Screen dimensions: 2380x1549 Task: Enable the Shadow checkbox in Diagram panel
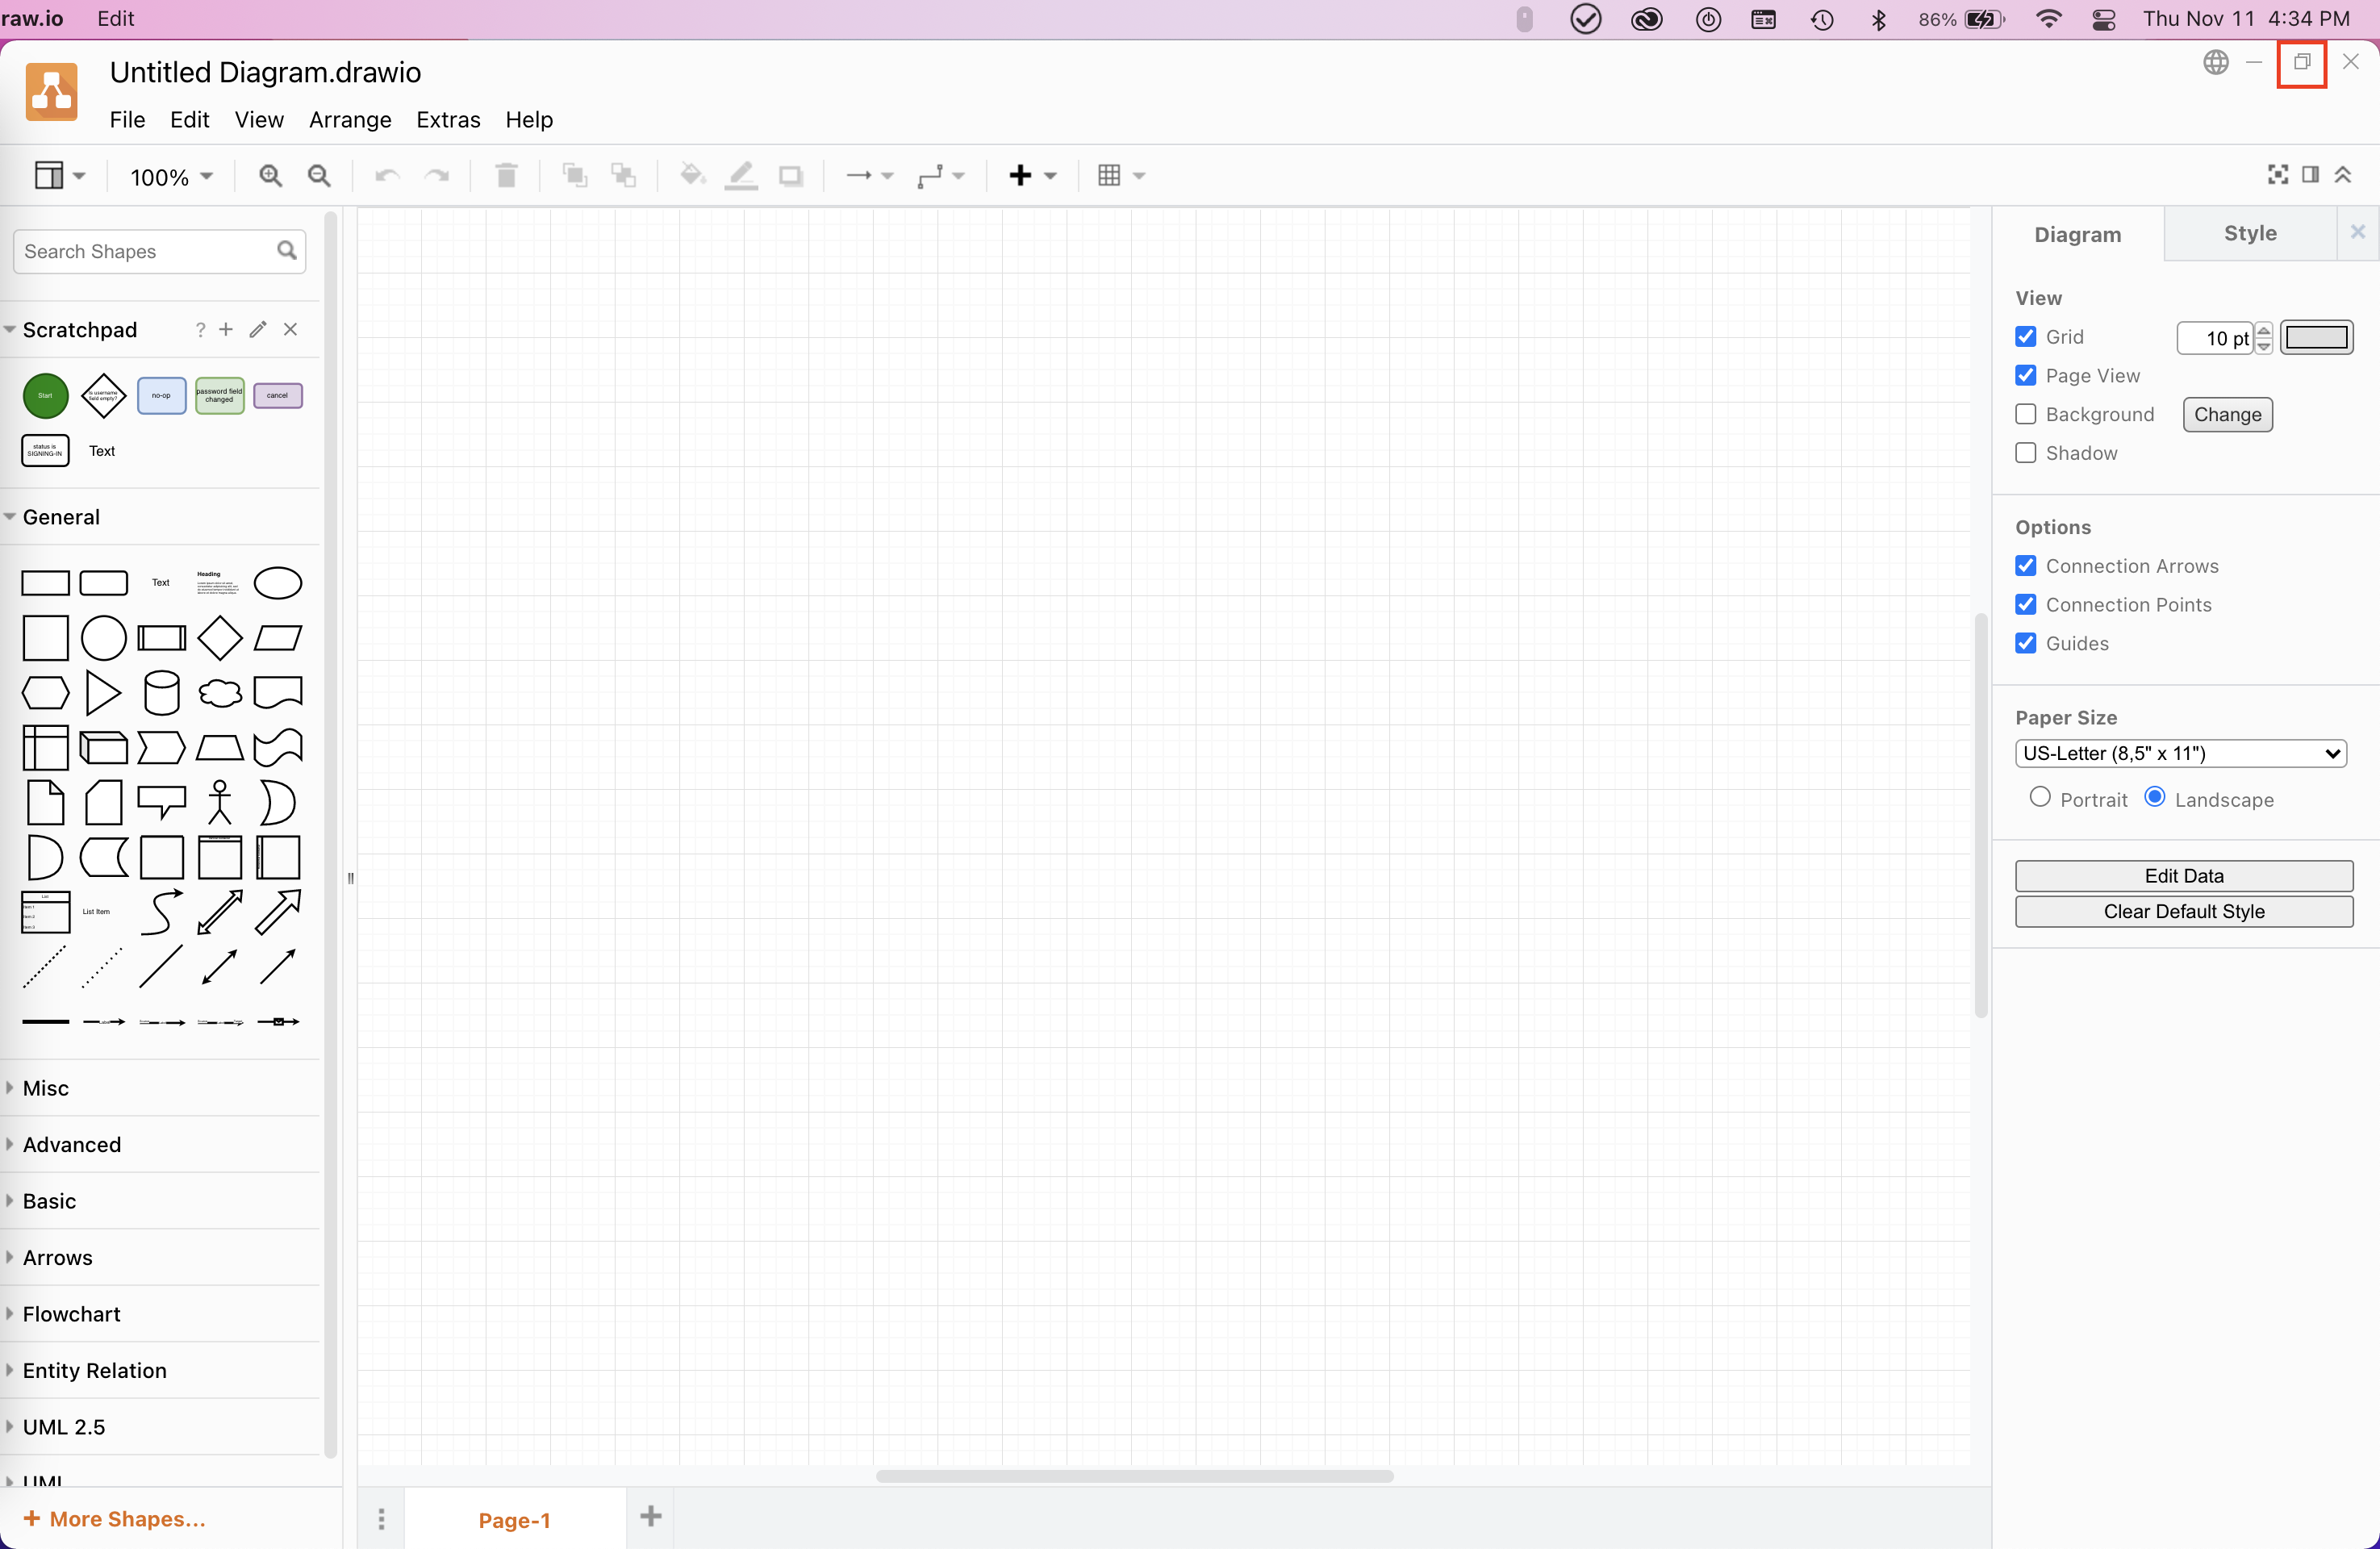click(x=2026, y=452)
